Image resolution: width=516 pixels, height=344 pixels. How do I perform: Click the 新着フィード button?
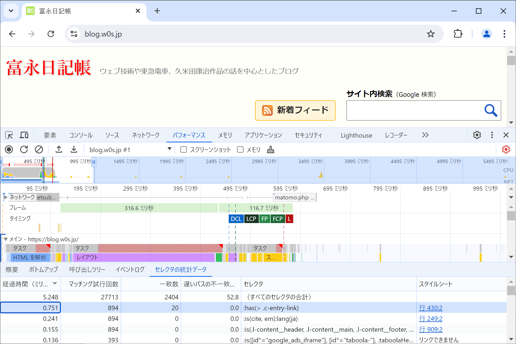[x=295, y=110]
